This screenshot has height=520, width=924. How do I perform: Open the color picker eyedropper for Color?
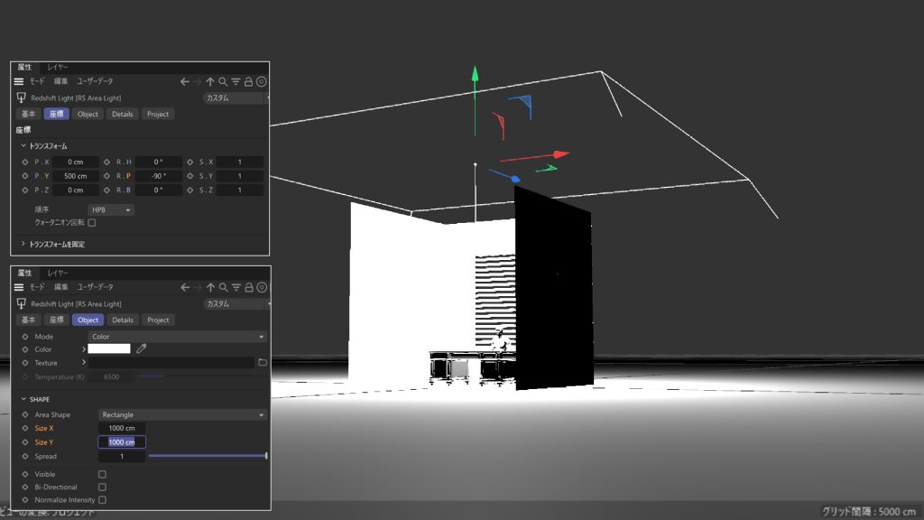pos(142,349)
